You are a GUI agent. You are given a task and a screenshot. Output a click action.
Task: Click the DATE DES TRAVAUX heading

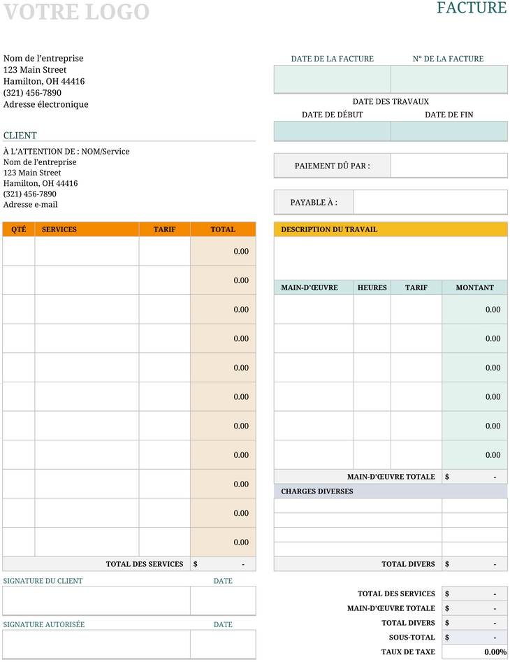tap(391, 102)
